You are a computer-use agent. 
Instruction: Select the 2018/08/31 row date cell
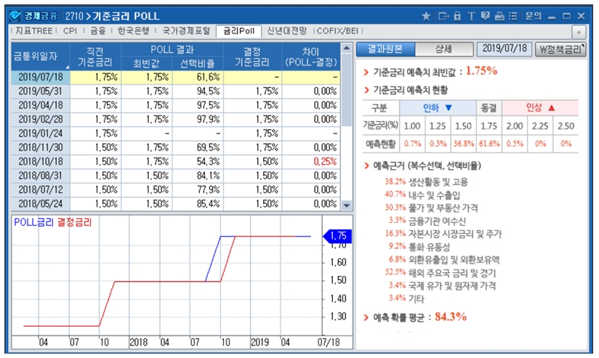[x=41, y=176]
